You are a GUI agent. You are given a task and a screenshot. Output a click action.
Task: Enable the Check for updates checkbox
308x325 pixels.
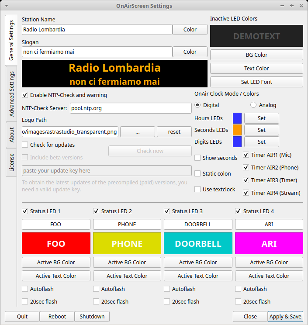(x=25, y=145)
